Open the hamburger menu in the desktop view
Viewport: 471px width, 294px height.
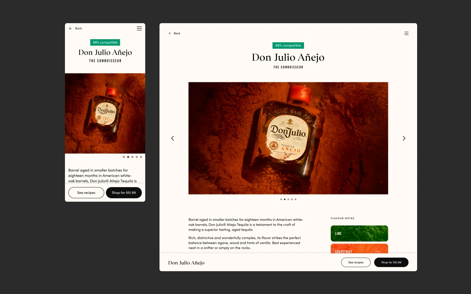(406, 33)
